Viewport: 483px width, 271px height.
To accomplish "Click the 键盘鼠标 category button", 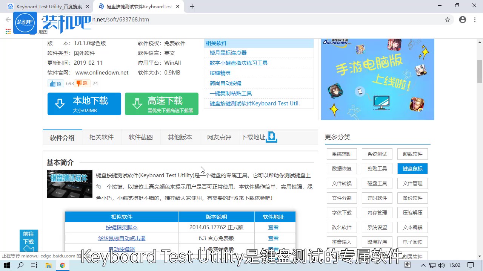I will [412, 169].
